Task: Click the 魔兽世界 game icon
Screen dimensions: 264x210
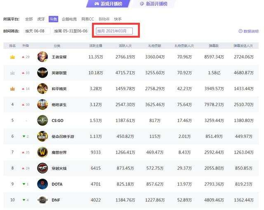Action: point(42,152)
